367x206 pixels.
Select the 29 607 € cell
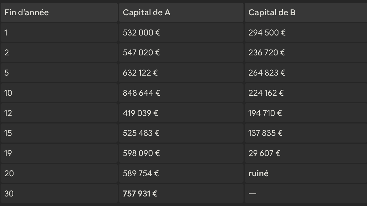pos(306,153)
